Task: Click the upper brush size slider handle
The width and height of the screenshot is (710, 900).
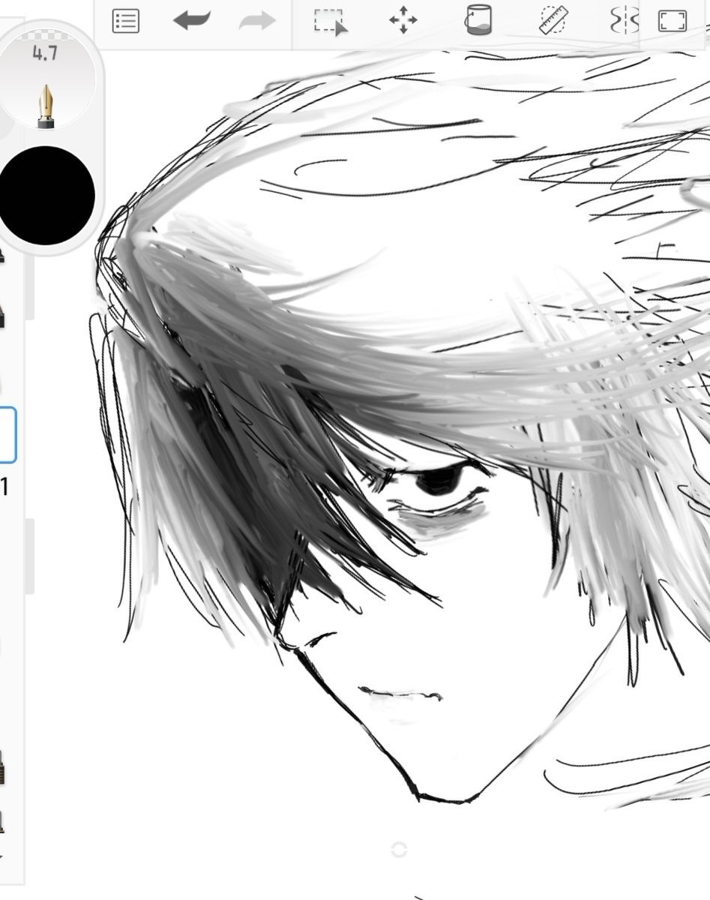Action: tap(30, 289)
